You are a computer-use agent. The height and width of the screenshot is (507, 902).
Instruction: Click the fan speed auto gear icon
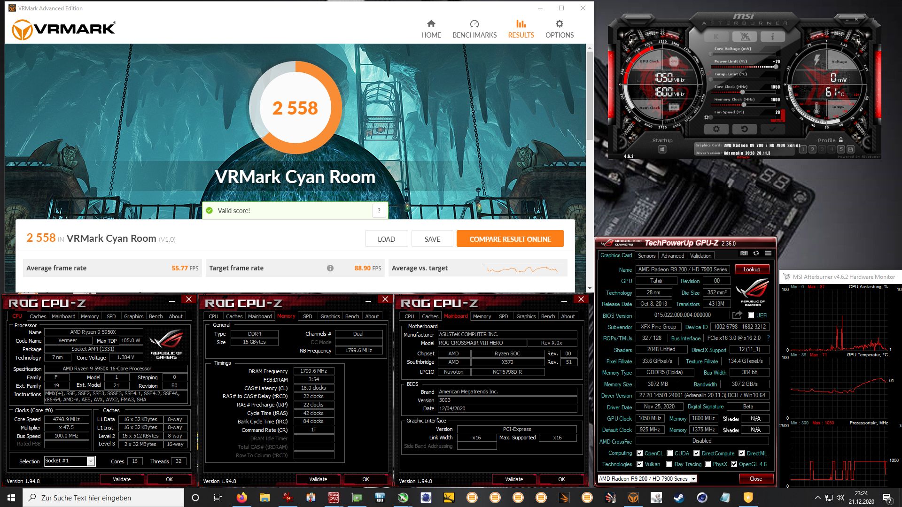[706, 117]
